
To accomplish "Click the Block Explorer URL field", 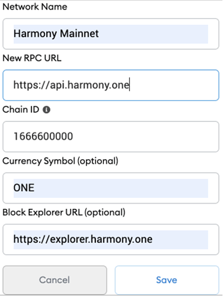I will (x=111, y=239).
